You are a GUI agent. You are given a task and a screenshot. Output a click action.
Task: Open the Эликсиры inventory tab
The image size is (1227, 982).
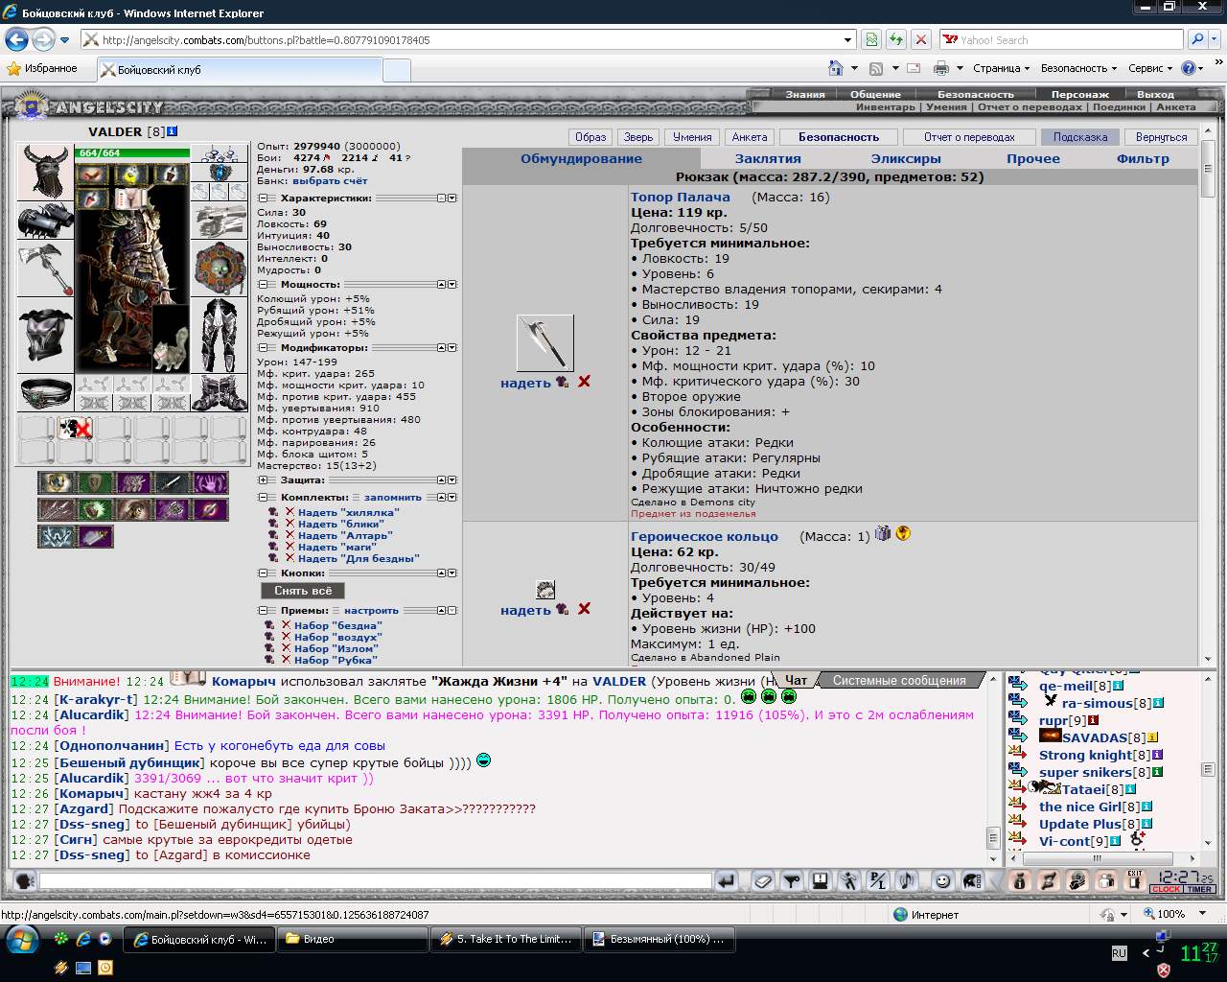click(906, 159)
